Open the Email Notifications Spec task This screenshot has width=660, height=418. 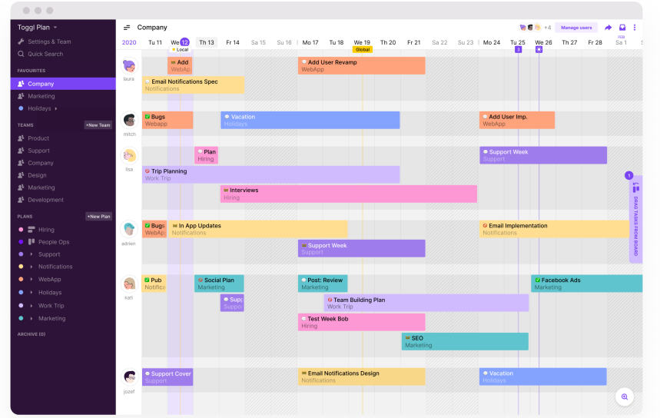pos(193,85)
